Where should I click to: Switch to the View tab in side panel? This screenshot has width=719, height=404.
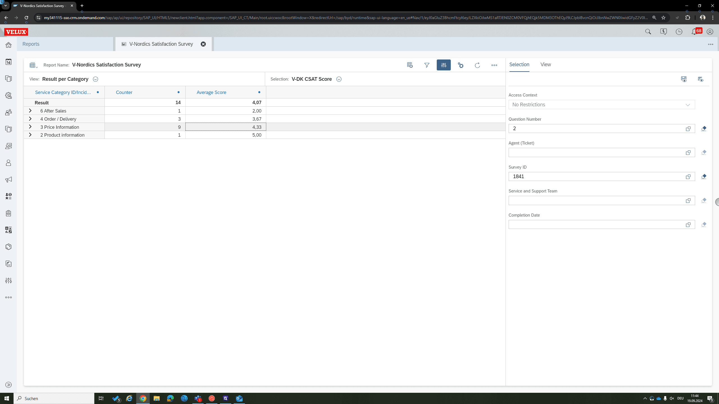545,65
